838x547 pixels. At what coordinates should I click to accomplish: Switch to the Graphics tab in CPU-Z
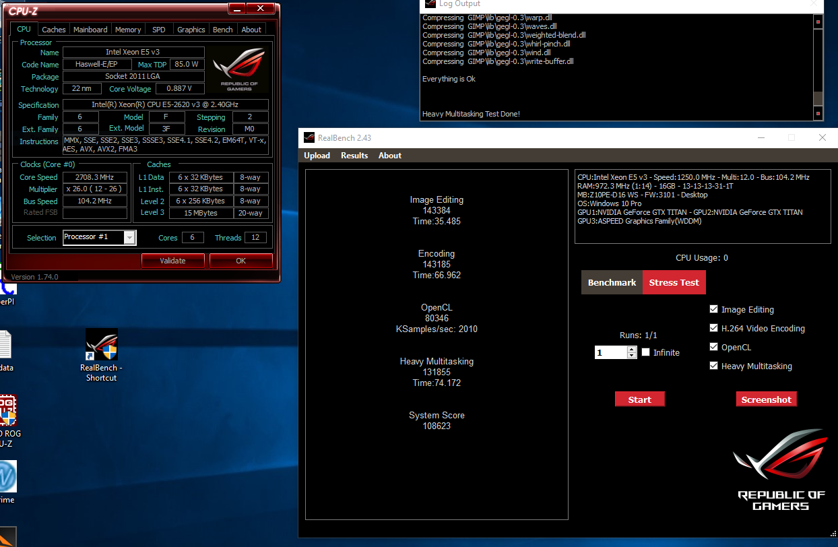[191, 30]
